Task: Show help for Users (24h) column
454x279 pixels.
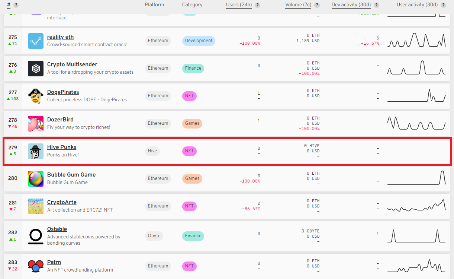Action: [x=257, y=5]
